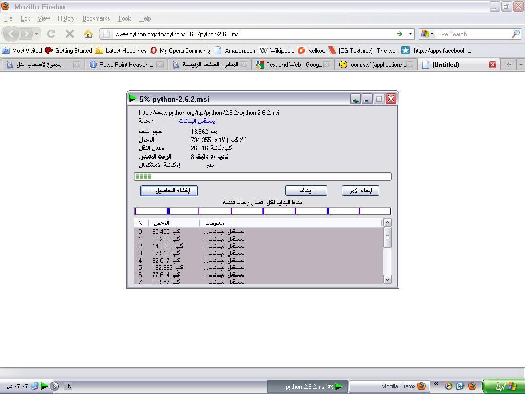525x394 pixels.
Task: Reload the current page
Action: 51,34
